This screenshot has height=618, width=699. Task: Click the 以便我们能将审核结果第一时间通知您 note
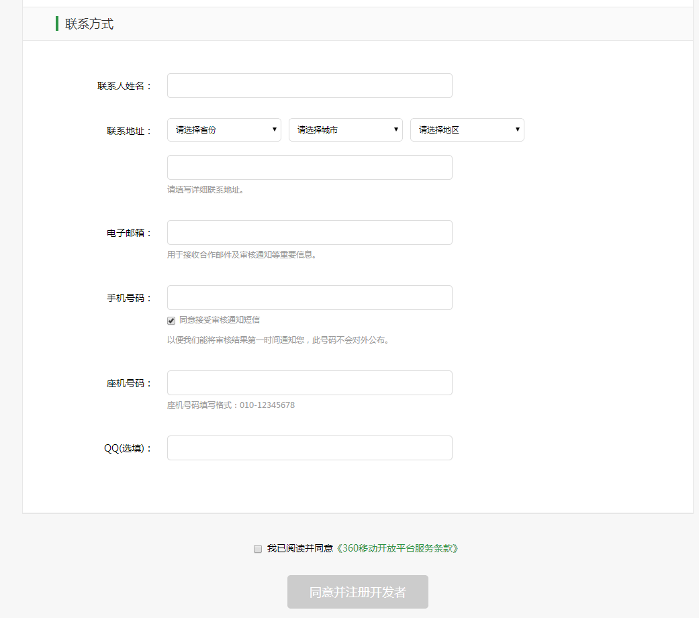[x=278, y=340]
